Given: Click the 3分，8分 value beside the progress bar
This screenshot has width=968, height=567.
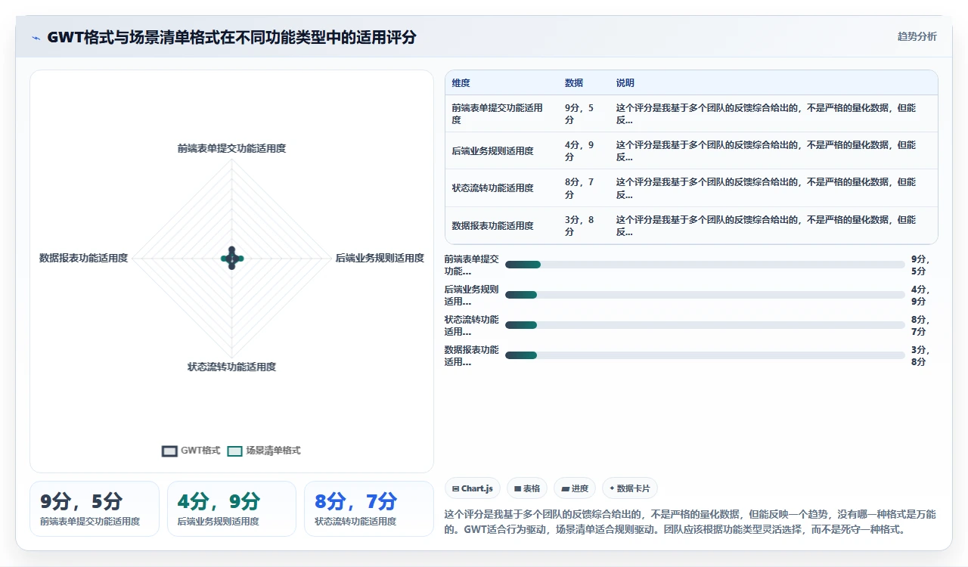Looking at the screenshot, I should (x=920, y=355).
